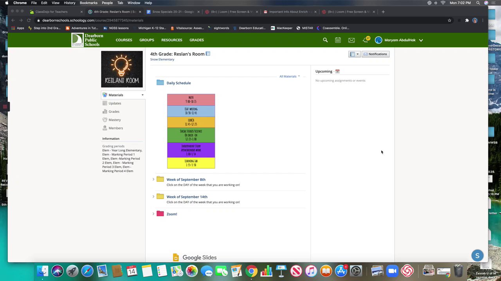Image resolution: width=501 pixels, height=281 pixels.
Task: Go to Grades in the sidebar
Action: pyautogui.click(x=114, y=112)
